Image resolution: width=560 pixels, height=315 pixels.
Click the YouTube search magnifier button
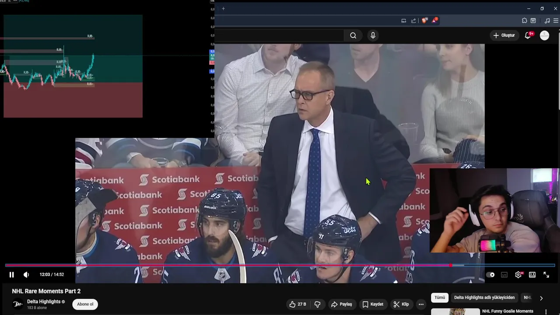pos(353,35)
